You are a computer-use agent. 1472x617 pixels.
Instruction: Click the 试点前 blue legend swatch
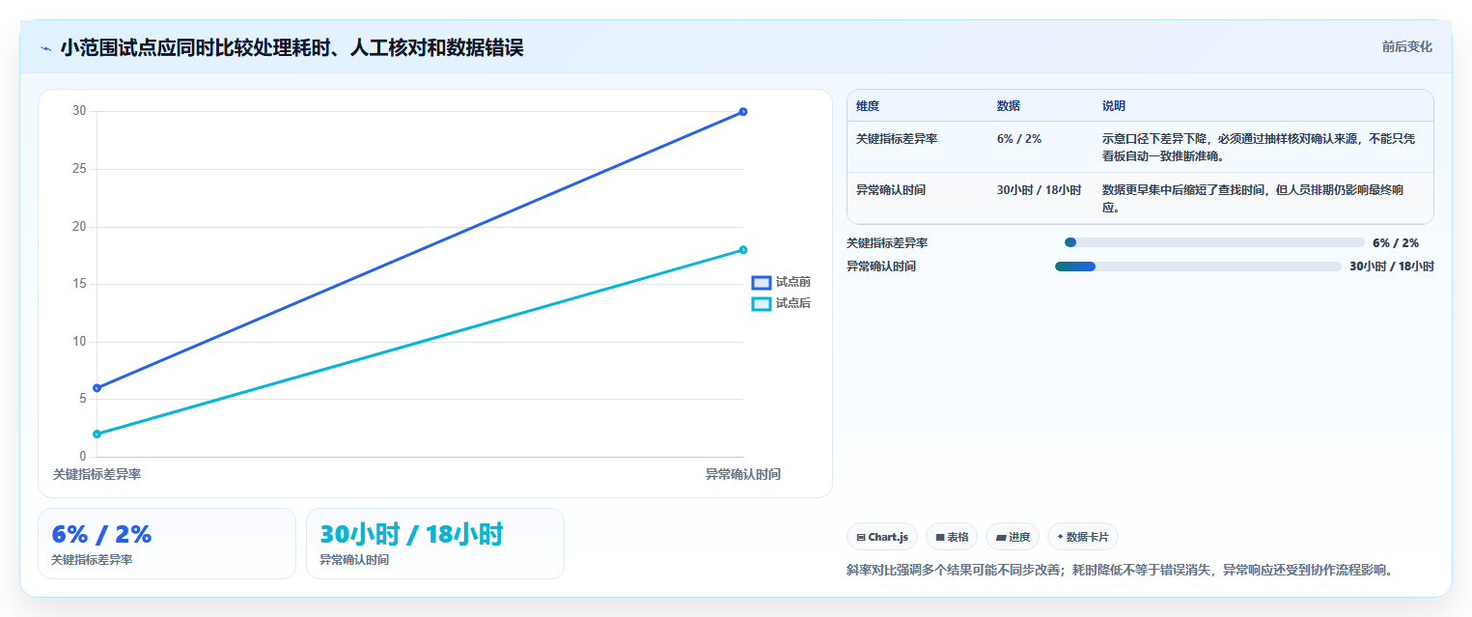[762, 282]
